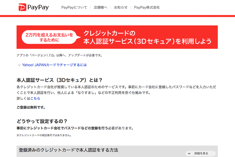Click heading どうやって設定するの？

42,121
